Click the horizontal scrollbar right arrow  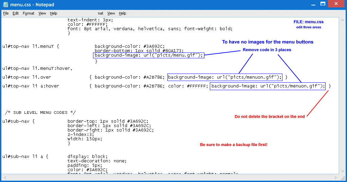tap(336, 177)
